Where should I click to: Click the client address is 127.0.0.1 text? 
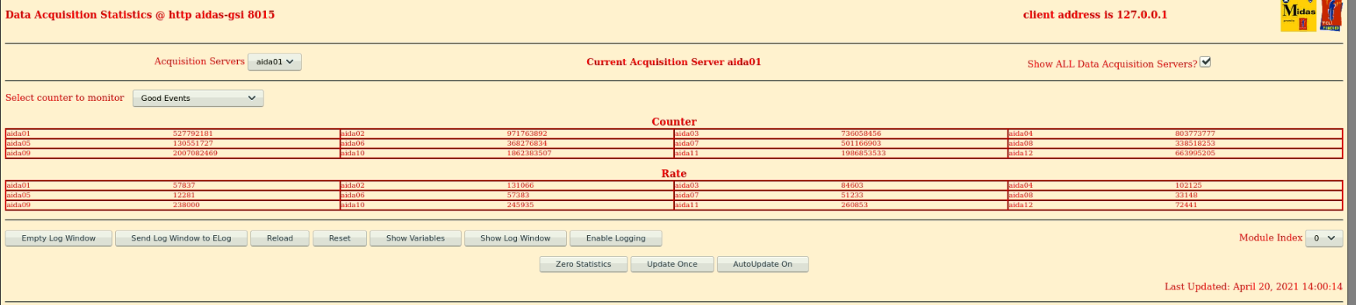1095,15
